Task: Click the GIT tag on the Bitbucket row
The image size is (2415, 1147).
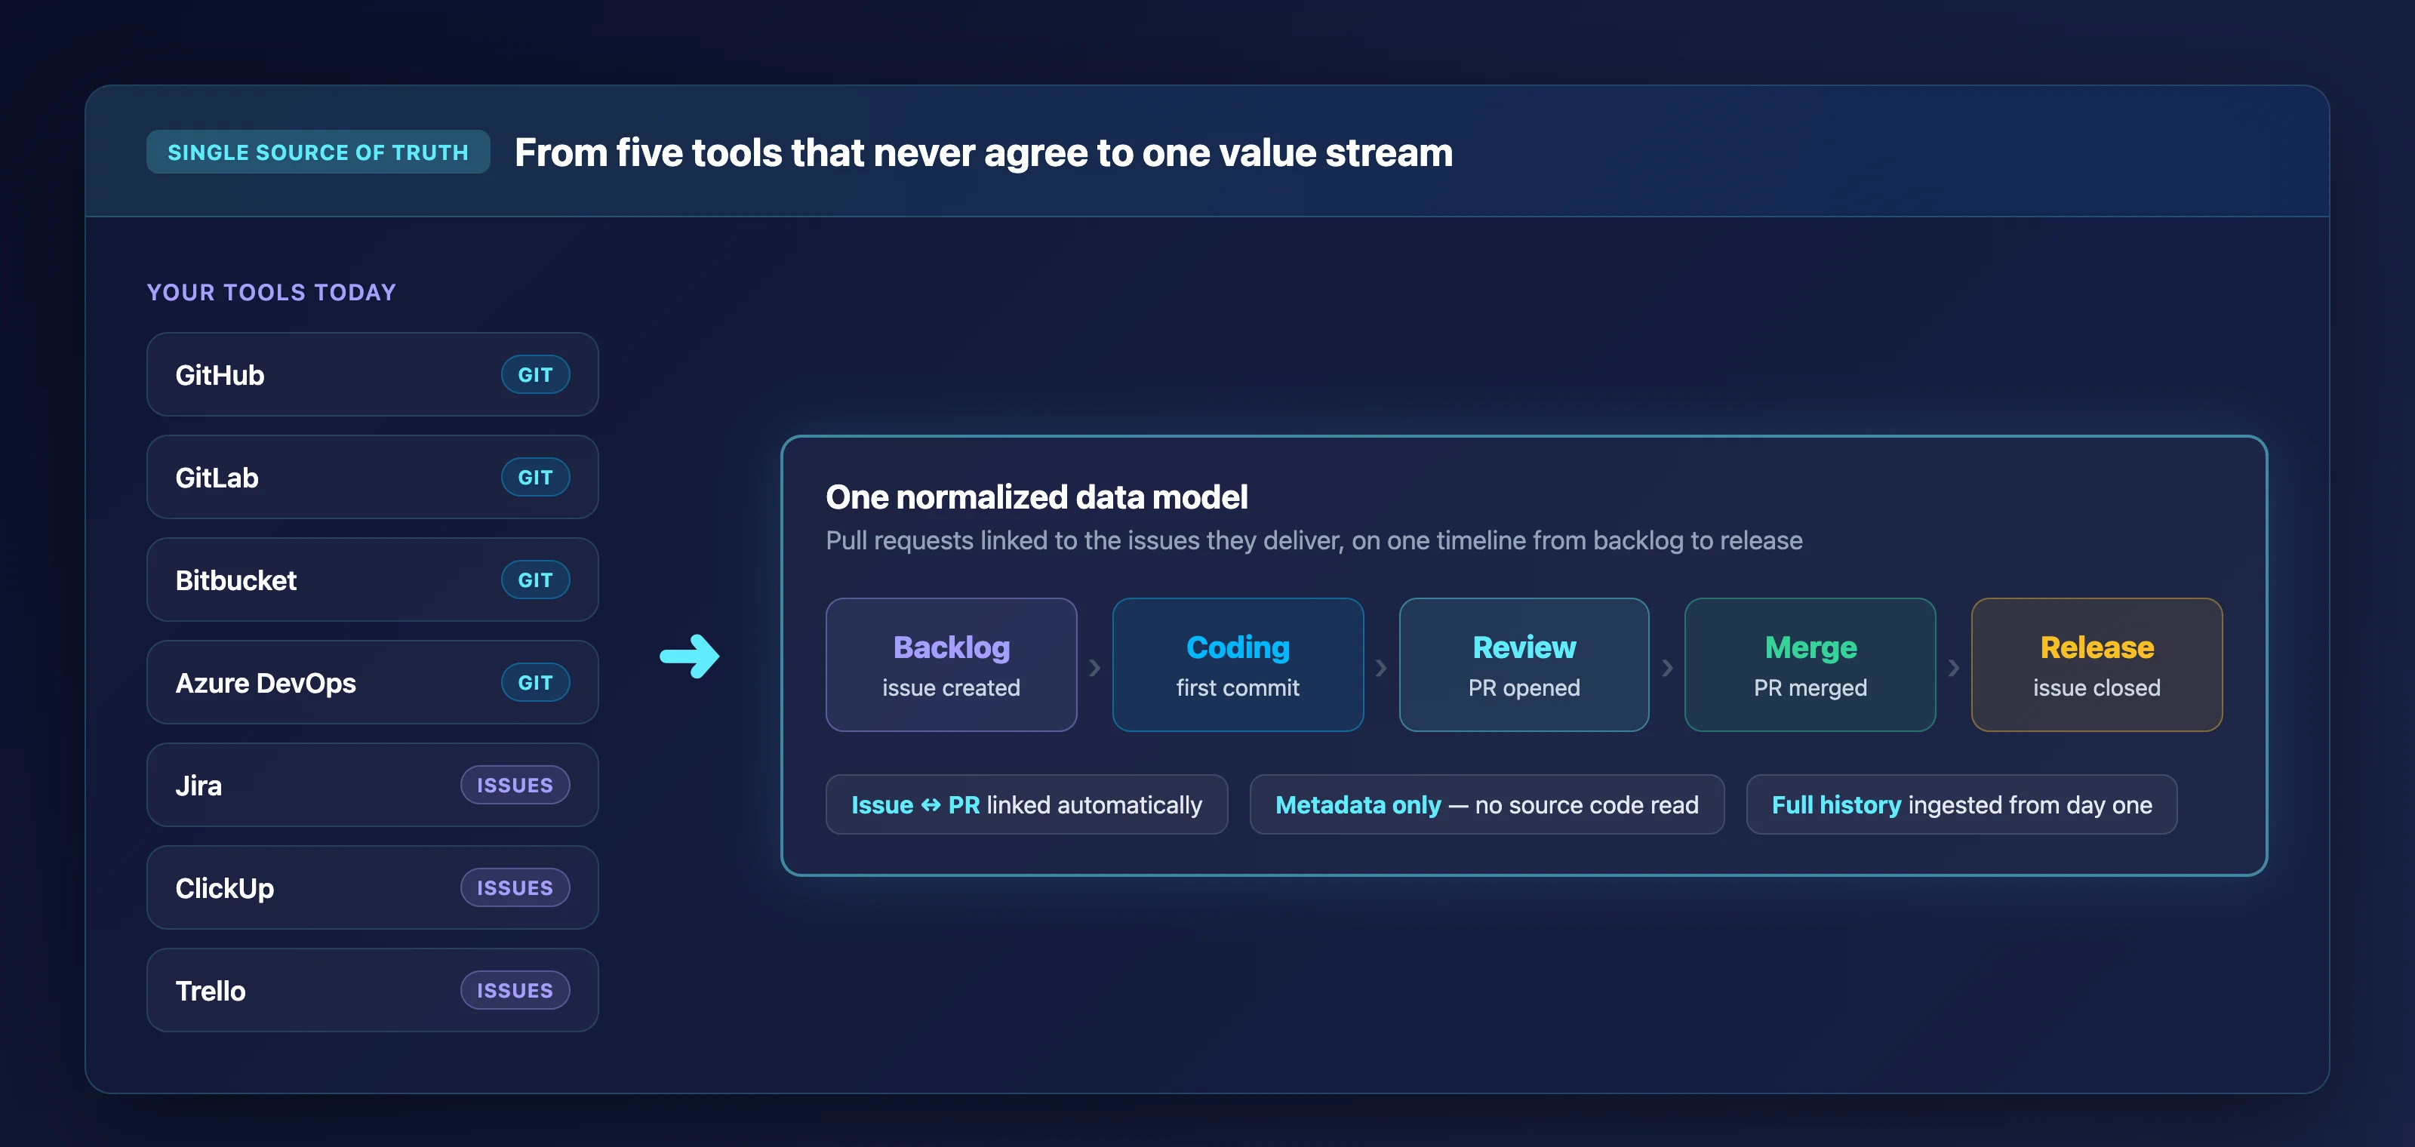Action: tap(535, 580)
